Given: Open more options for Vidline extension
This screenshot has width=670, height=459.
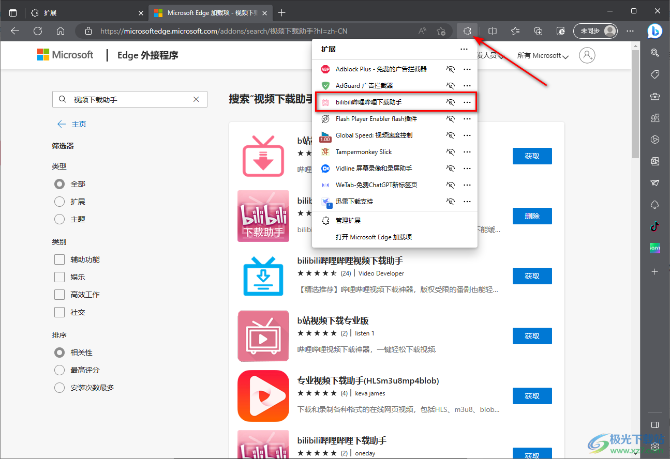Looking at the screenshot, I should 467,169.
